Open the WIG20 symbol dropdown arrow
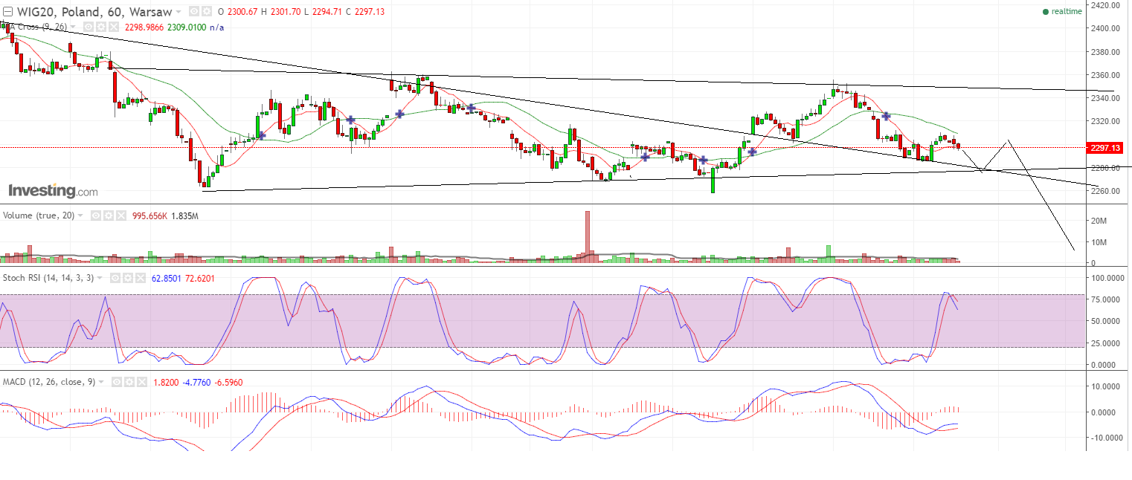1132x480 pixels. [x=179, y=12]
